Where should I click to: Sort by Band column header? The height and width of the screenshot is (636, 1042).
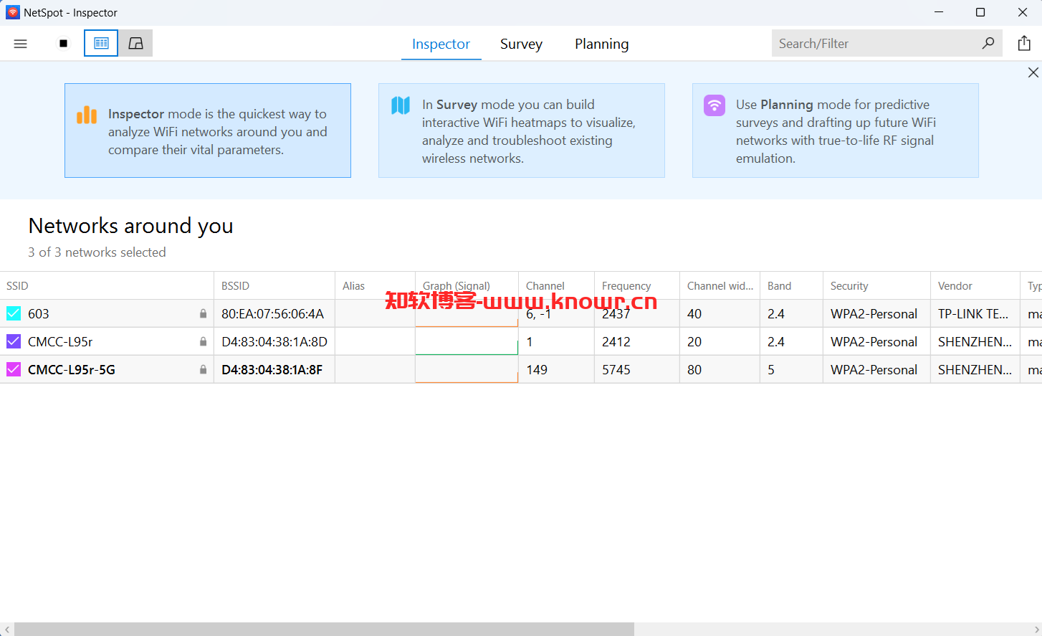pyautogui.click(x=791, y=285)
